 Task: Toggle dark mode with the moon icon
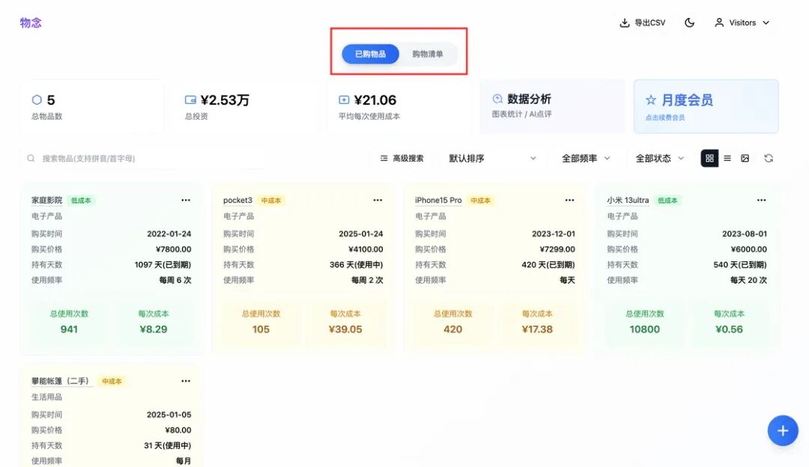[x=689, y=22]
